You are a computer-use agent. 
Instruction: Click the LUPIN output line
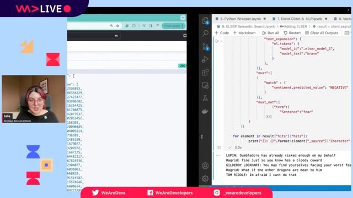[x=281, y=155]
